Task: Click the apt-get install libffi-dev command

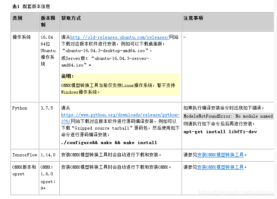Action: point(220,132)
